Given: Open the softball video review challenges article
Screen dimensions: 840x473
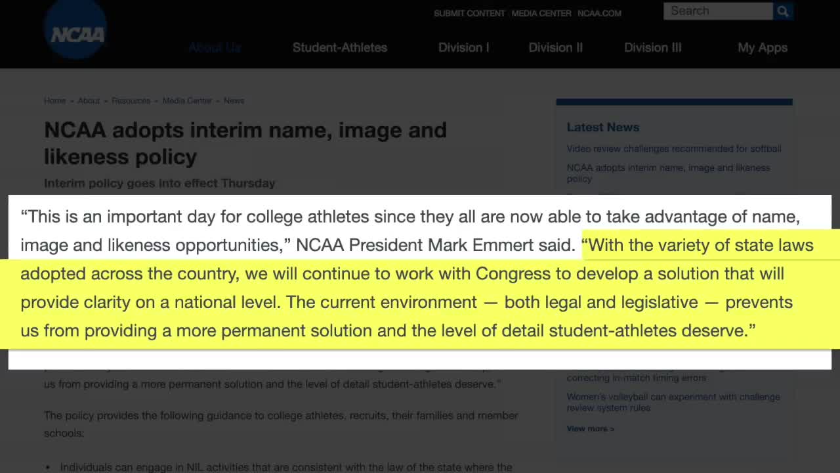Looking at the screenshot, I should pyautogui.click(x=673, y=148).
